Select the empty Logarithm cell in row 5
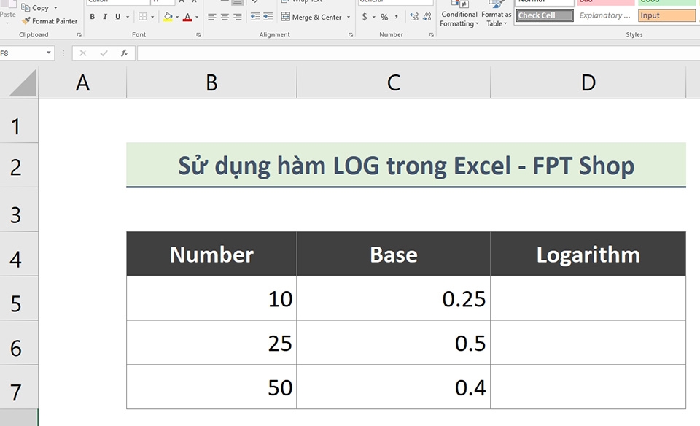700x426 pixels. (588, 298)
